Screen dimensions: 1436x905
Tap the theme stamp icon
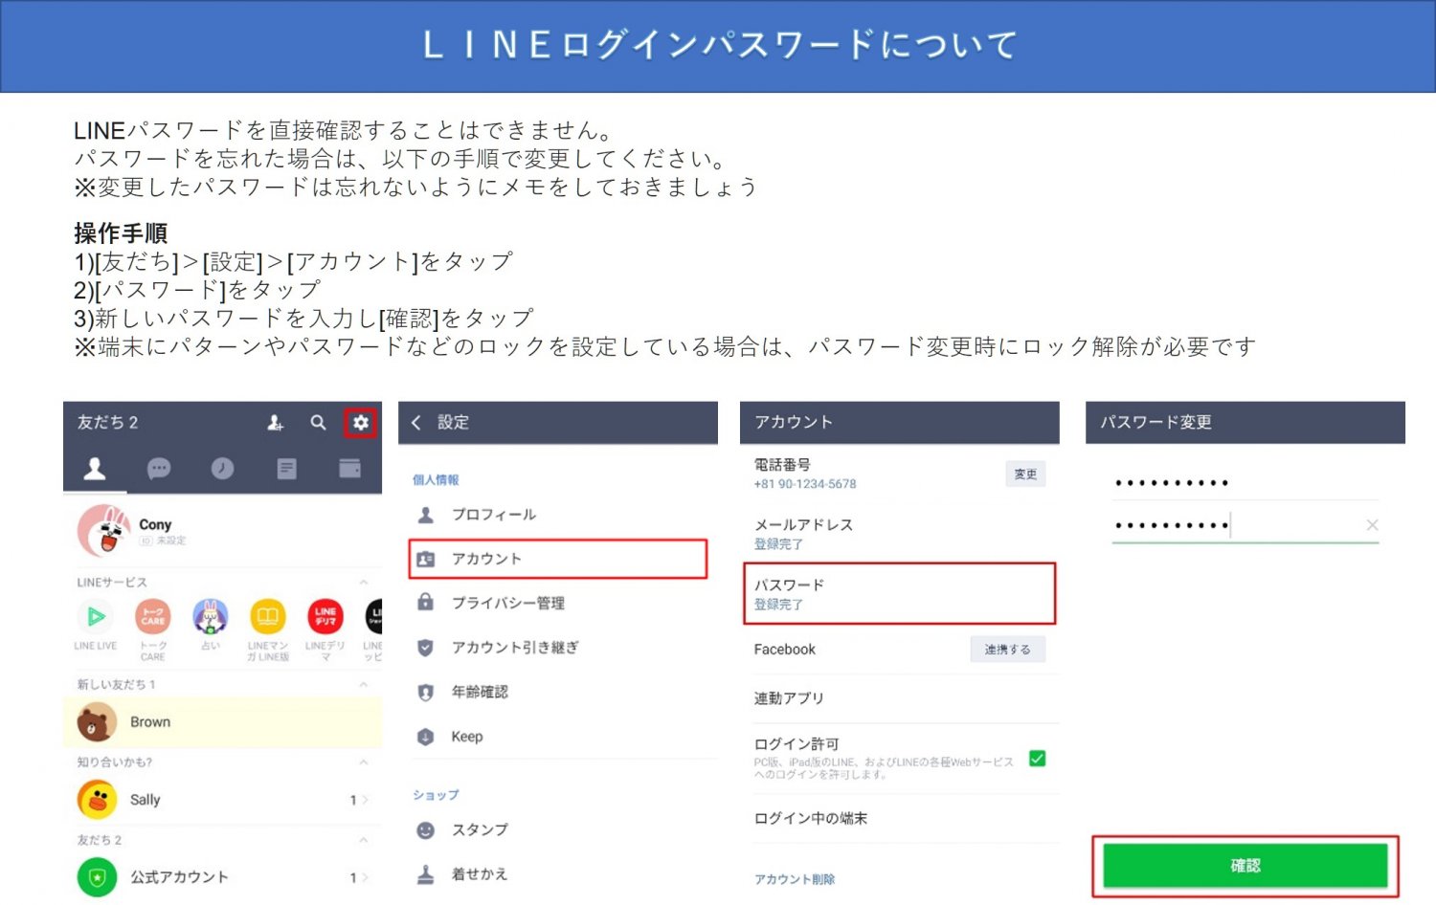click(426, 873)
